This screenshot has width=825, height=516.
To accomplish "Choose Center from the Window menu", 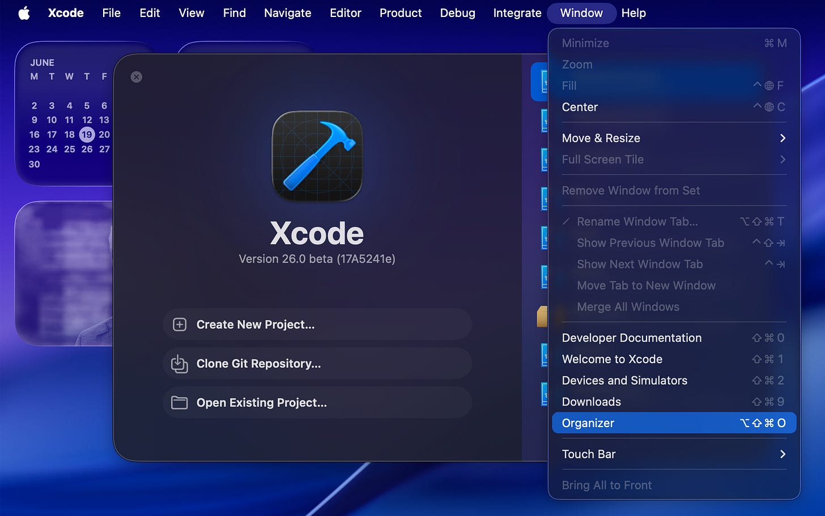I will pyautogui.click(x=674, y=107).
